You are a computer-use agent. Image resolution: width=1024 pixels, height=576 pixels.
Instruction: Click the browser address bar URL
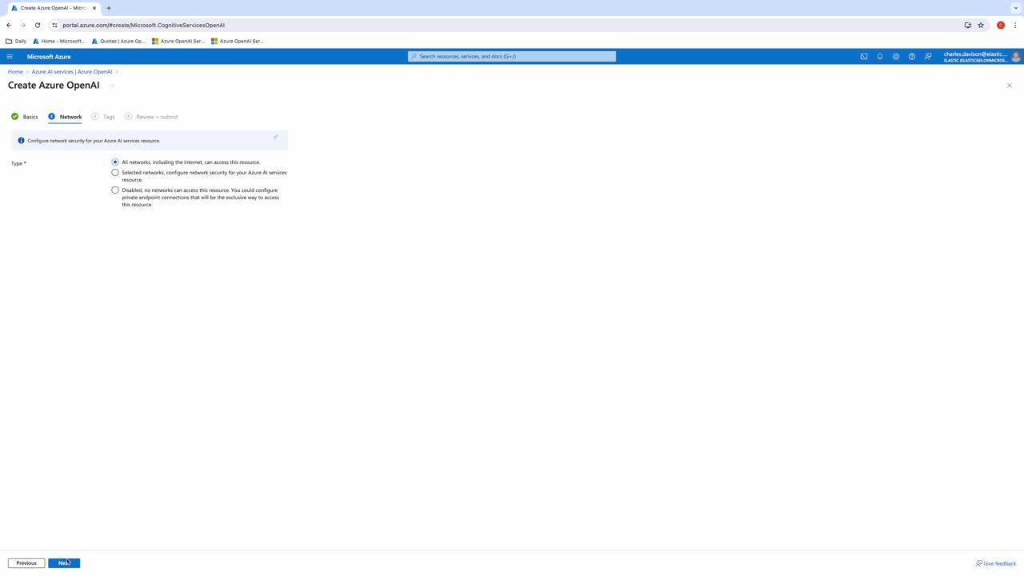coord(144,25)
